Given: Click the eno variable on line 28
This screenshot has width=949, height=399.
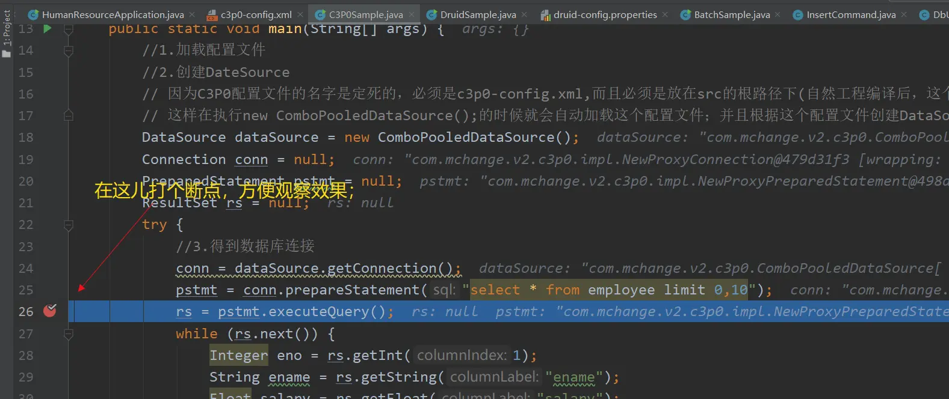Looking at the screenshot, I should (x=289, y=356).
